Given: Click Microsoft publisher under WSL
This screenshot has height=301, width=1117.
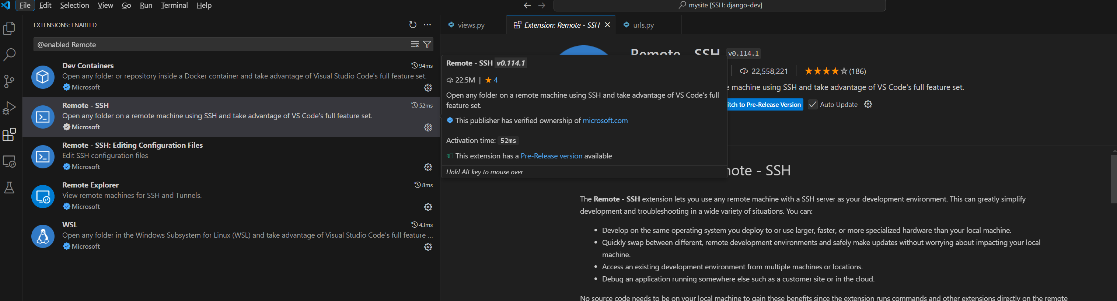Looking at the screenshot, I should pyautogui.click(x=81, y=246).
